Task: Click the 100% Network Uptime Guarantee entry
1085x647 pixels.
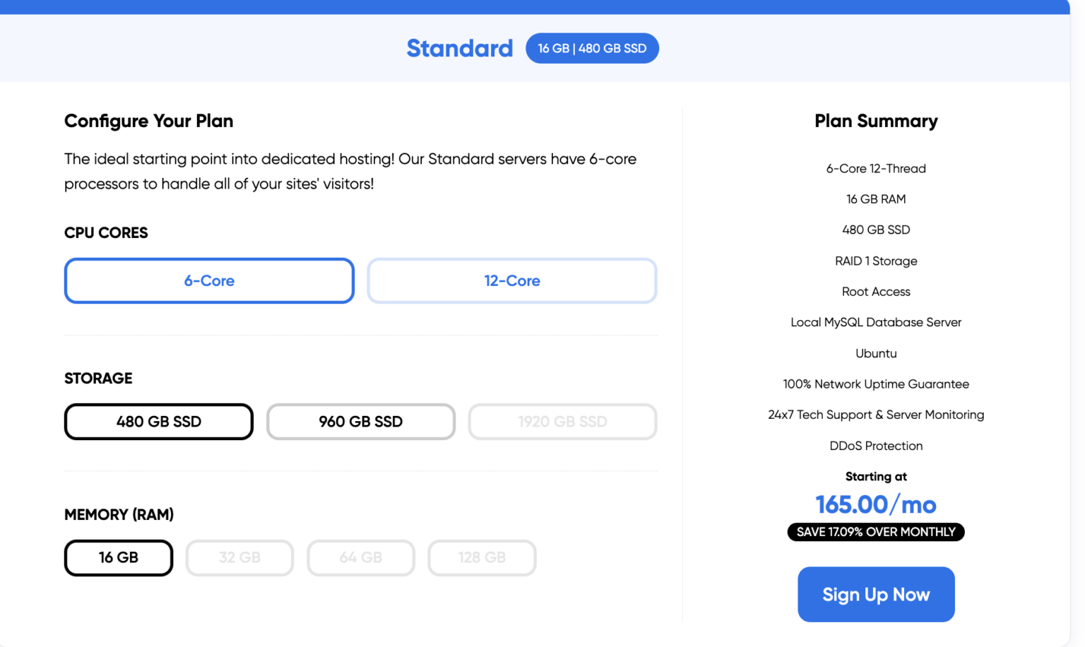Action: 876,384
